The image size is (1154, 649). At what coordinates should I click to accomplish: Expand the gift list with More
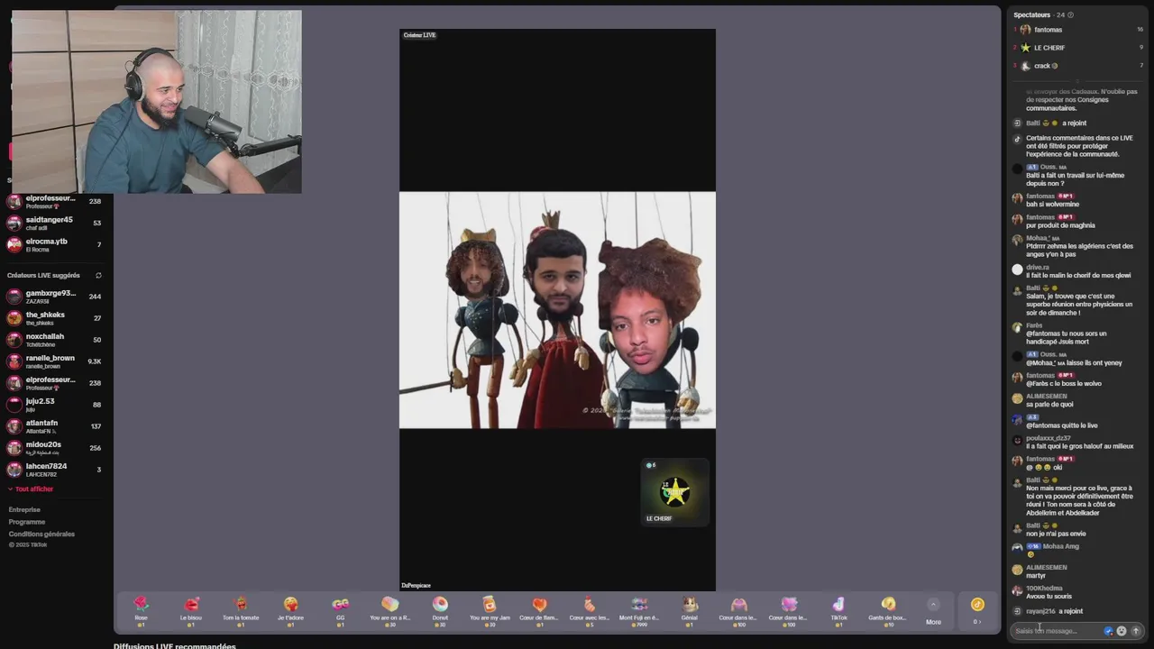click(933, 612)
